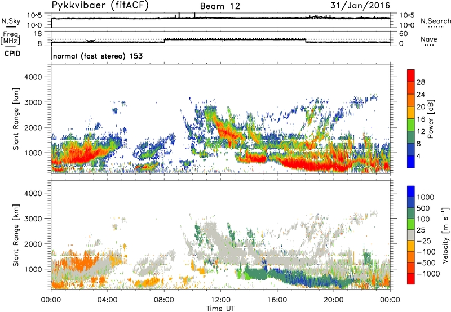Click the 'Pykkvibaer (fitACF)' title text
451x312 pixels.
(100, 6)
